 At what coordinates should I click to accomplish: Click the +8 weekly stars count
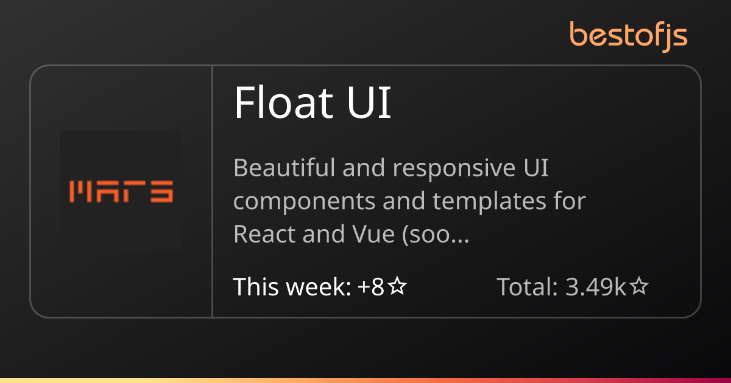point(371,287)
